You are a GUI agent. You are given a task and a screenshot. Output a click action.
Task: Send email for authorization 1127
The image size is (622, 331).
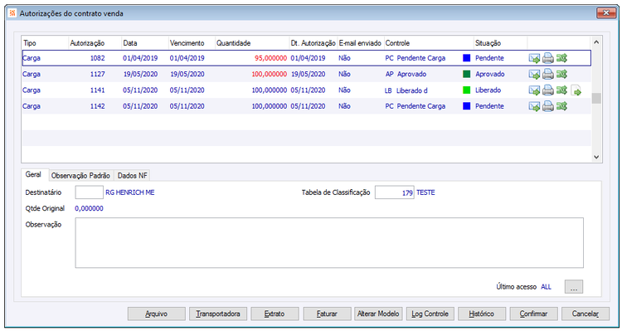coord(534,74)
